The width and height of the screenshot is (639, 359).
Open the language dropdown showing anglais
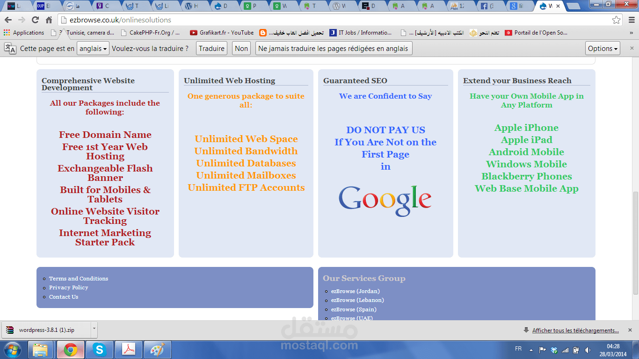(x=93, y=48)
